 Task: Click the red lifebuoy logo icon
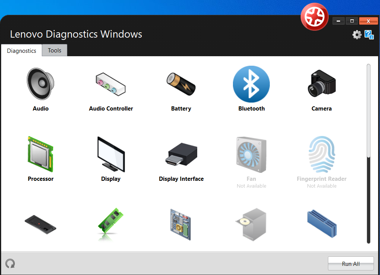pyautogui.click(x=315, y=17)
